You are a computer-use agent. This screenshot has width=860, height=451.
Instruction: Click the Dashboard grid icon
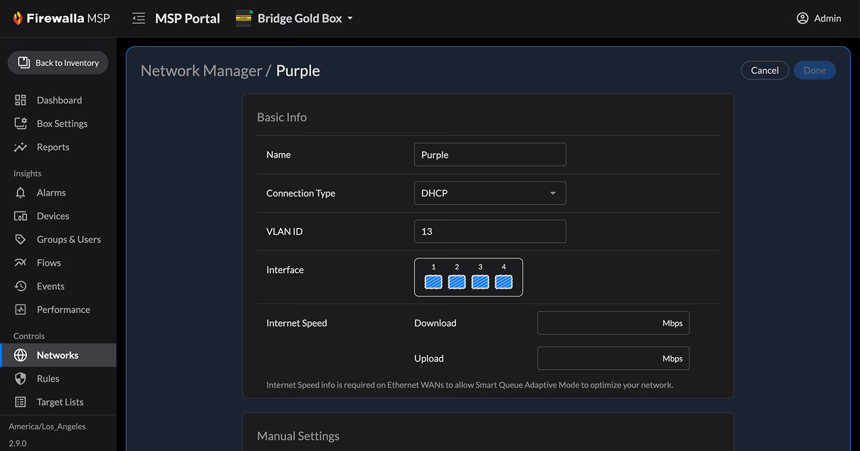(x=20, y=100)
